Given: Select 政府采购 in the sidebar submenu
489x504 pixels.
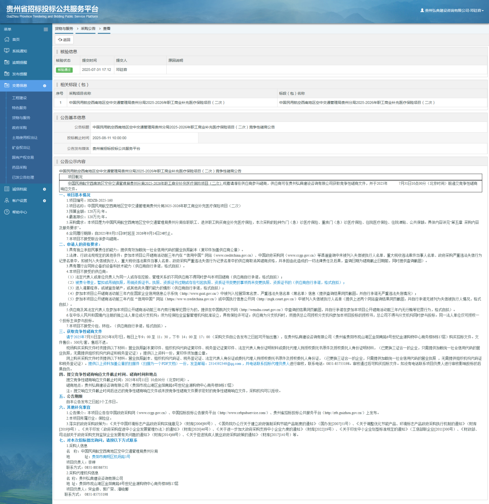Looking at the screenshot, I should (19, 128).
